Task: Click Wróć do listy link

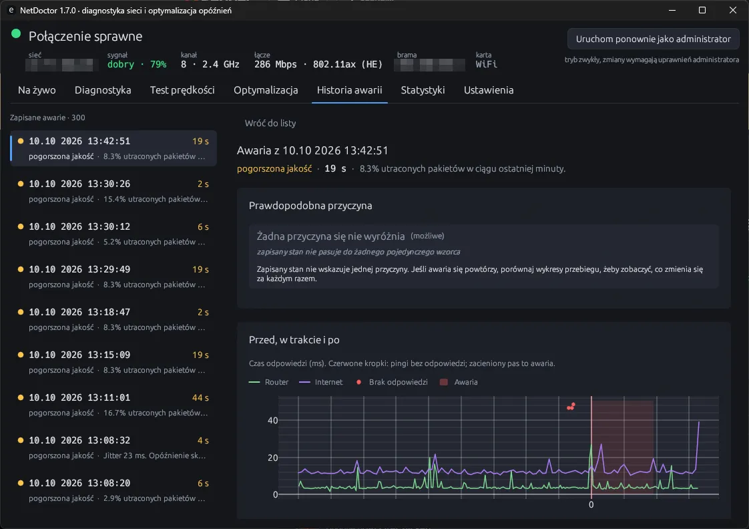Action: (270, 123)
